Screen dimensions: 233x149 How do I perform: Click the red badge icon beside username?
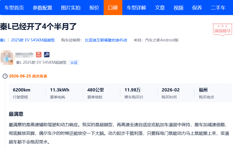[x=39, y=55]
